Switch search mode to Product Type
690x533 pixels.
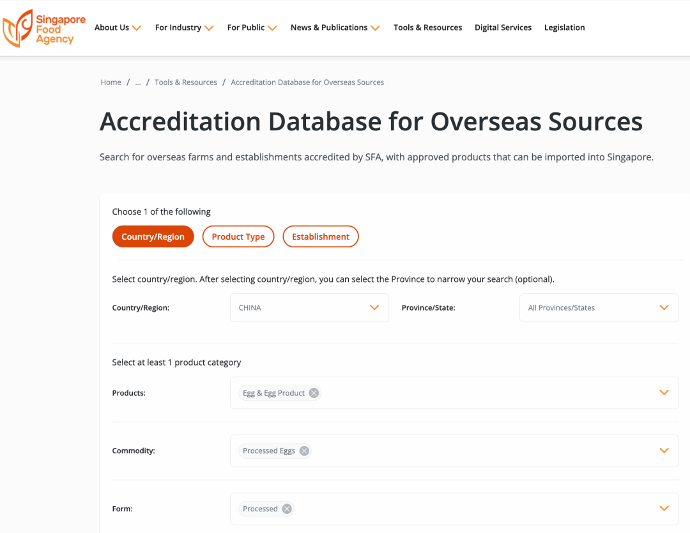[x=238, y=236]
